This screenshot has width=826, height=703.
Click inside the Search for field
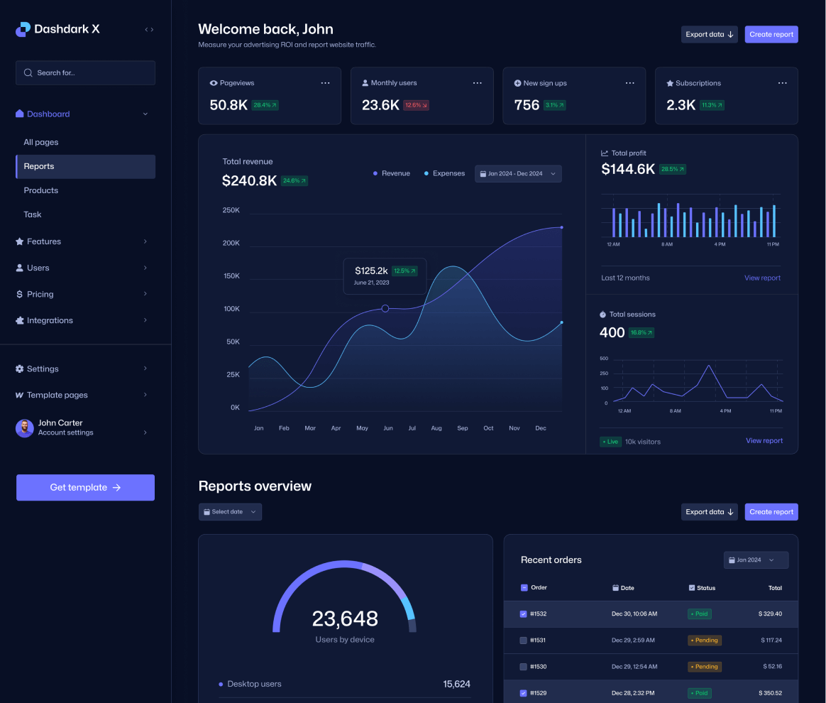coord(85,72)
